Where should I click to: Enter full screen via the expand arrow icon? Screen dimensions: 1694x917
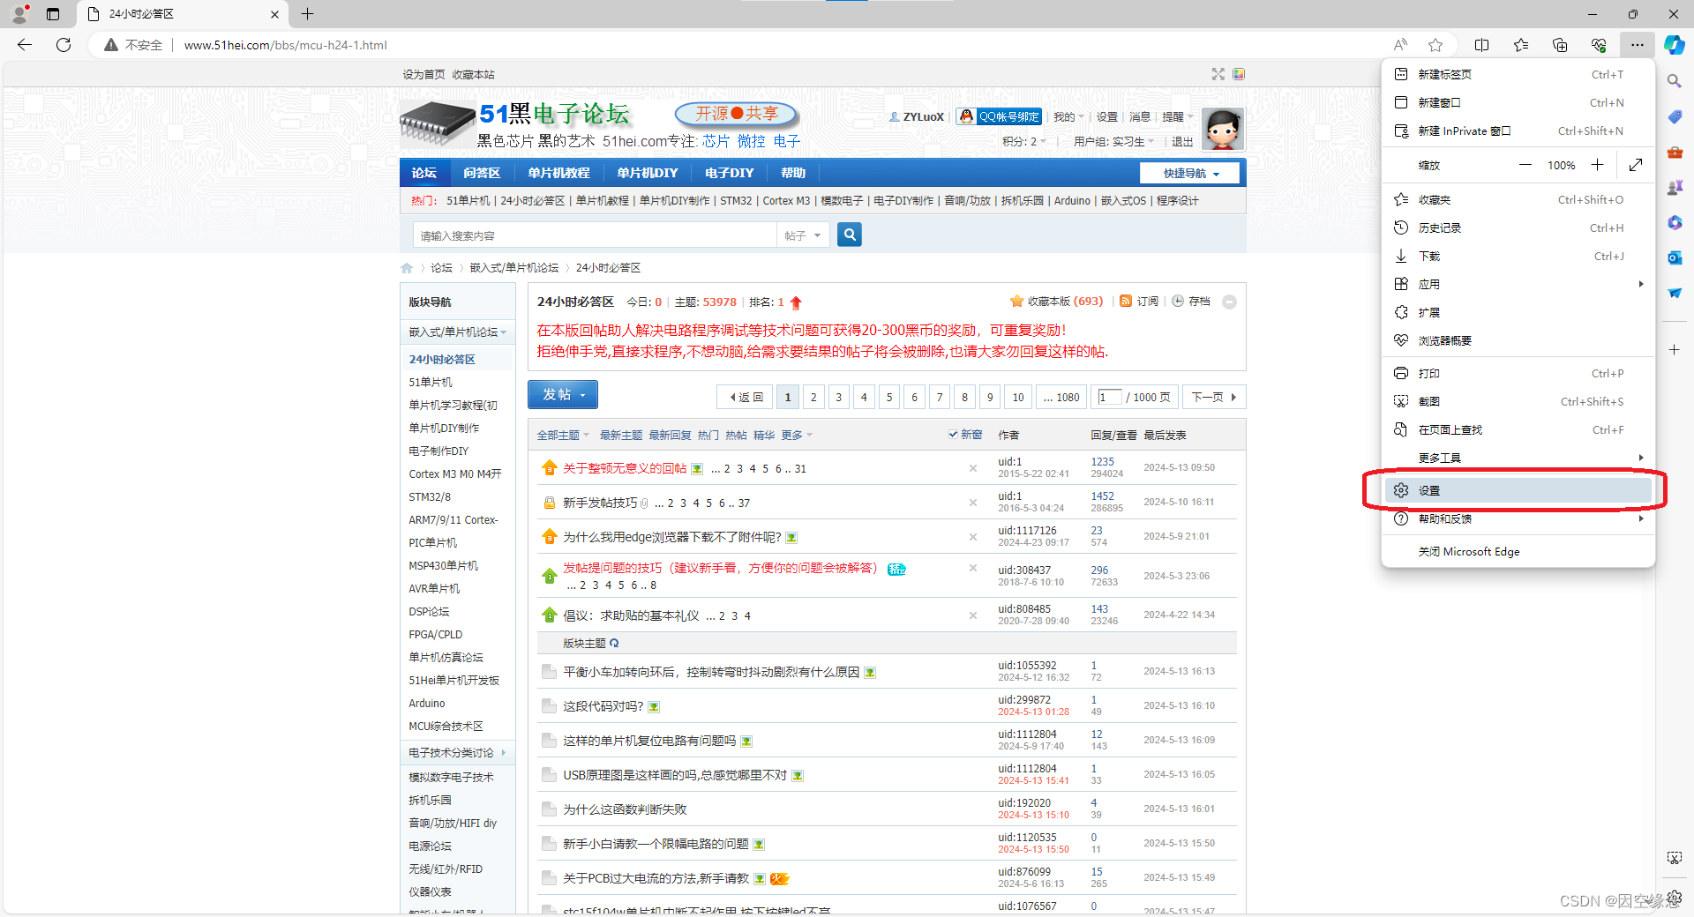(x=1636, y=165)
